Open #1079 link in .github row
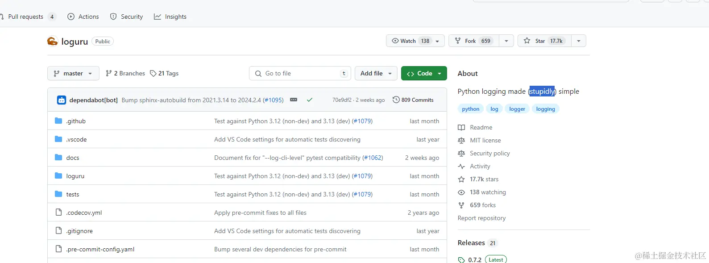The width and height of the screenshot is (709, 263). 362,121
